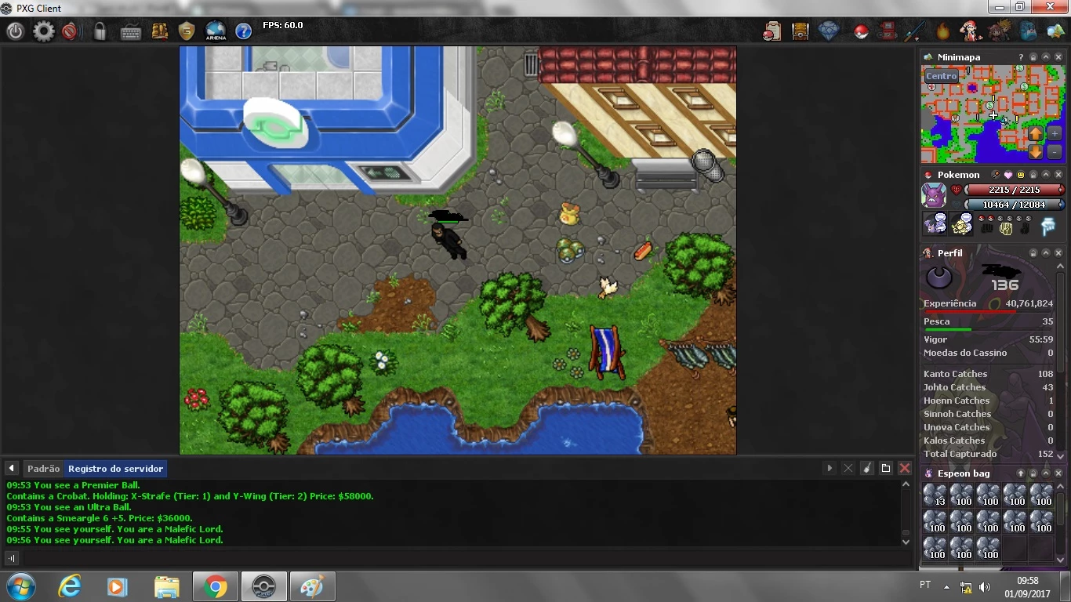Click the wand icon in Pokemon header
This screenshot has width=1071, height=602.
996,175
